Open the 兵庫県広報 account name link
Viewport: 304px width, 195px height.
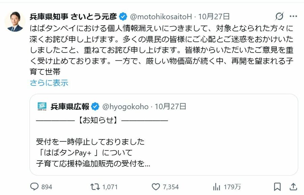[x=70, y=107]
